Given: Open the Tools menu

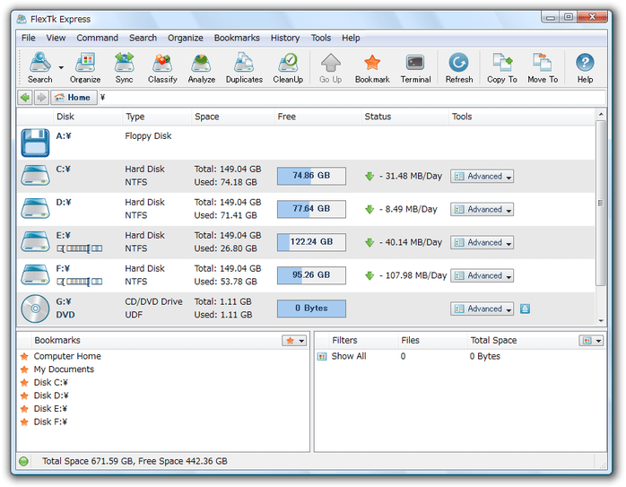Looking at the screenshot, I should [x=320, y=38].
